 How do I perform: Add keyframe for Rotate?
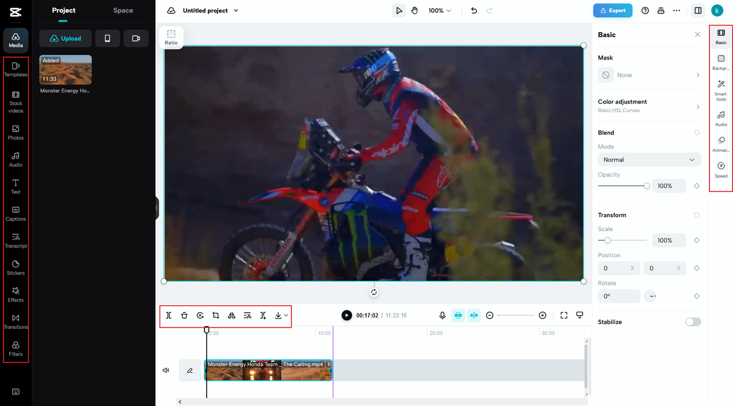click(696, 296)
